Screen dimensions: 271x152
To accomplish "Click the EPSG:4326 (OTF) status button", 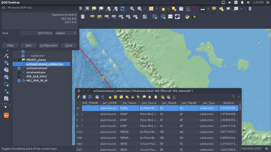I will pos(251,149).
